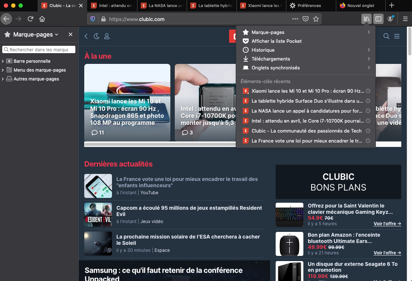Viewport: 412px width, 281px height.
Task: Open Capcom Resident Evil article link
Action: (x=189, y=211)
